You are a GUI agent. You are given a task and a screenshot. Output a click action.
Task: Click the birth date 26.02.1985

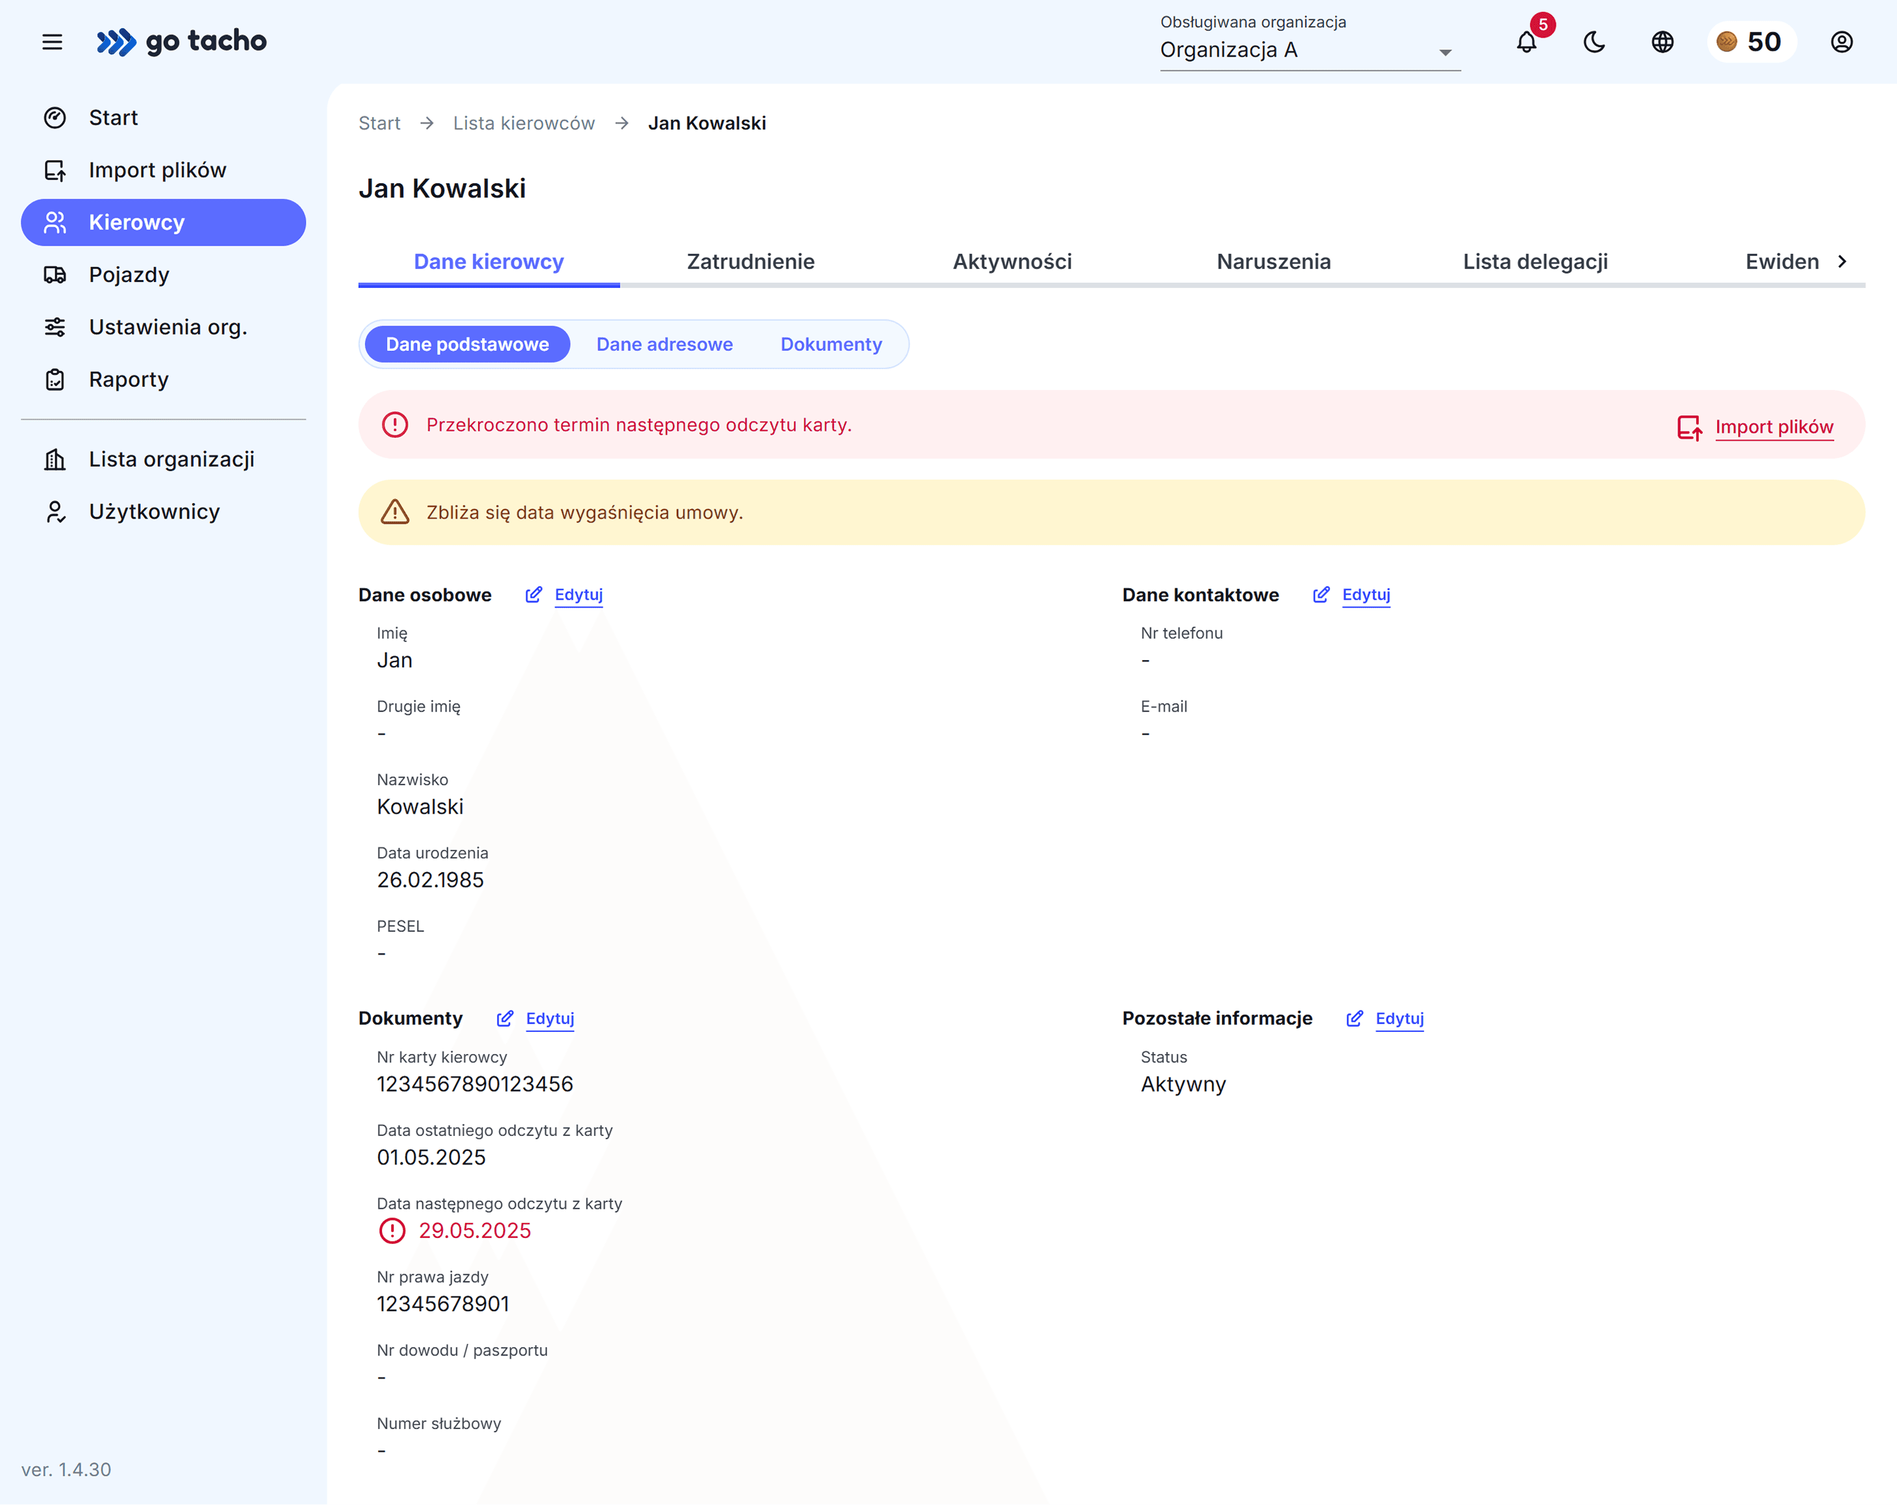(430, 880)
